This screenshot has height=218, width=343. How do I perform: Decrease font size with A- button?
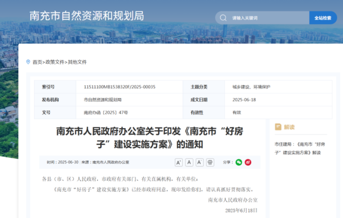(200, 163)
